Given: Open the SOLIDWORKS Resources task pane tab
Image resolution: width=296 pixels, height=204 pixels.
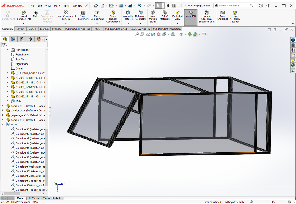Looking at the screenshot, I should click(x=293, y=45).
